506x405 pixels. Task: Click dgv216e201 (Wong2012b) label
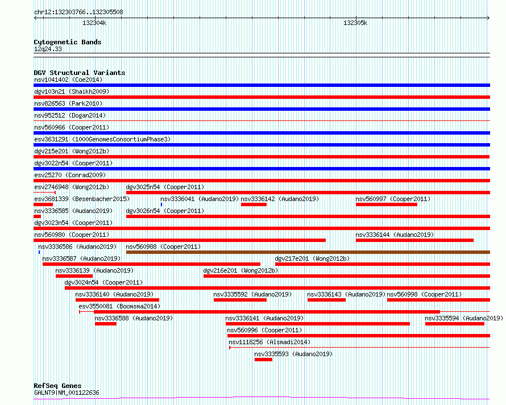tap(240, 270)
